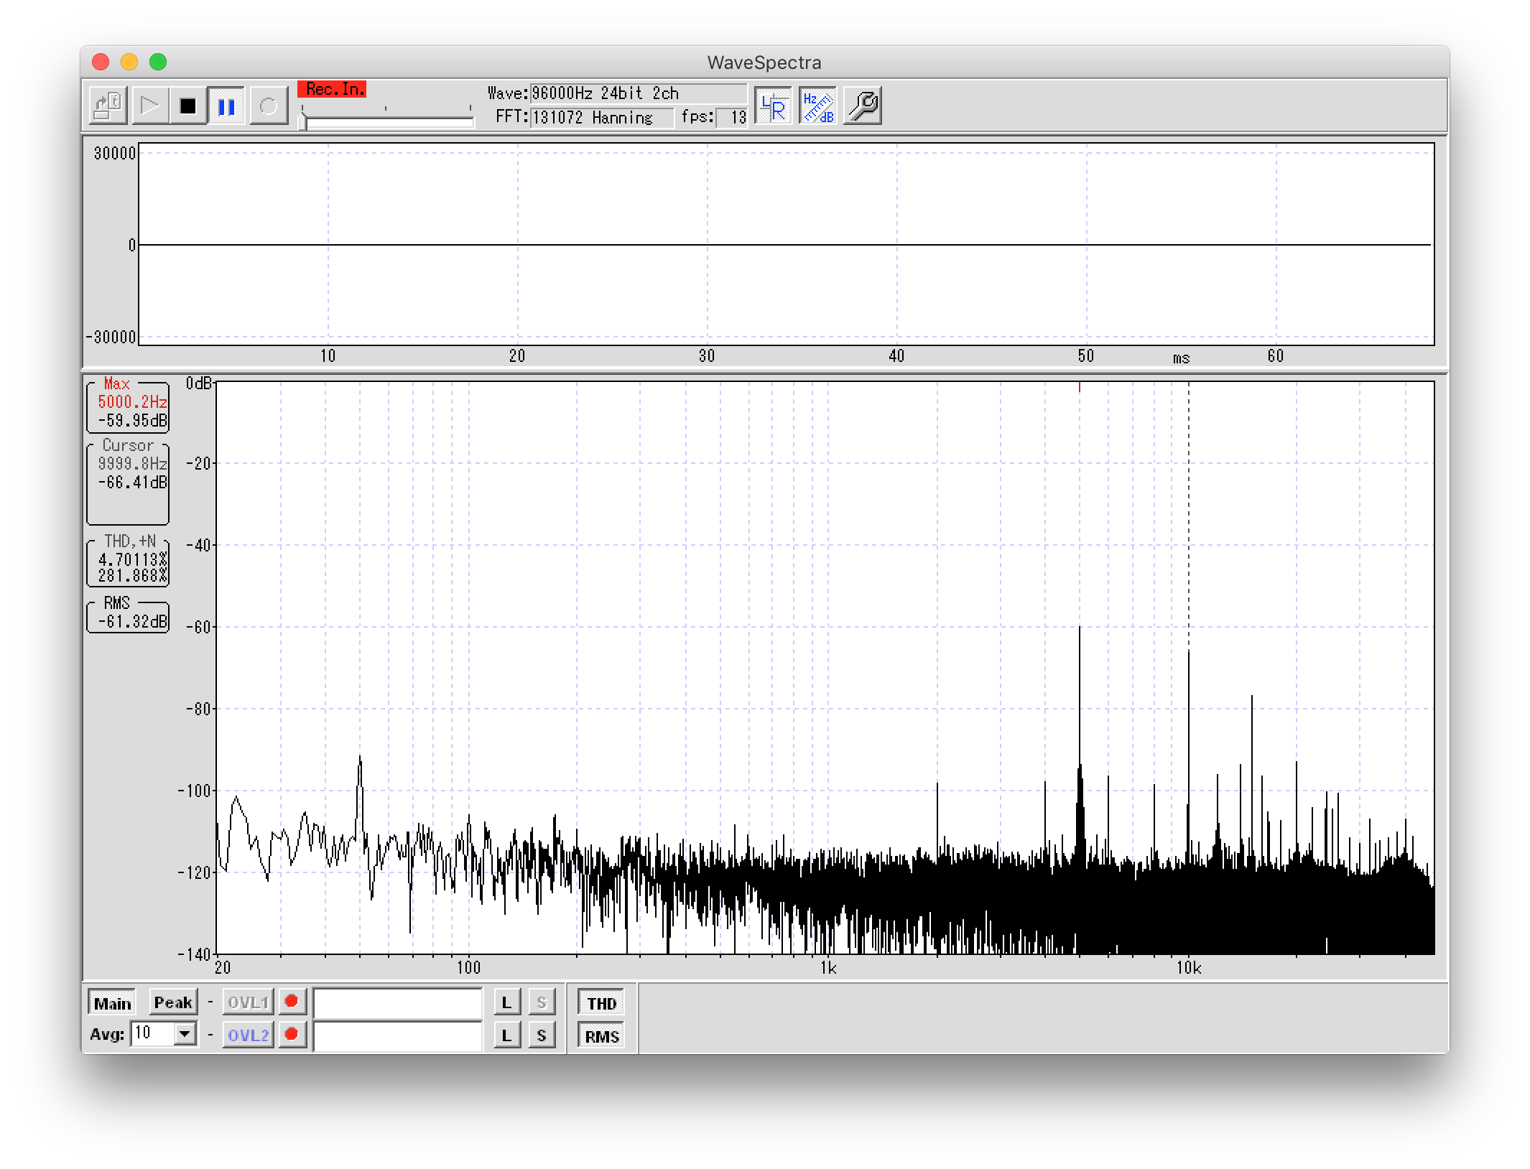Click the file open/info icon
Viewport: 1530px width, 1169px height.
pos(108,106)
